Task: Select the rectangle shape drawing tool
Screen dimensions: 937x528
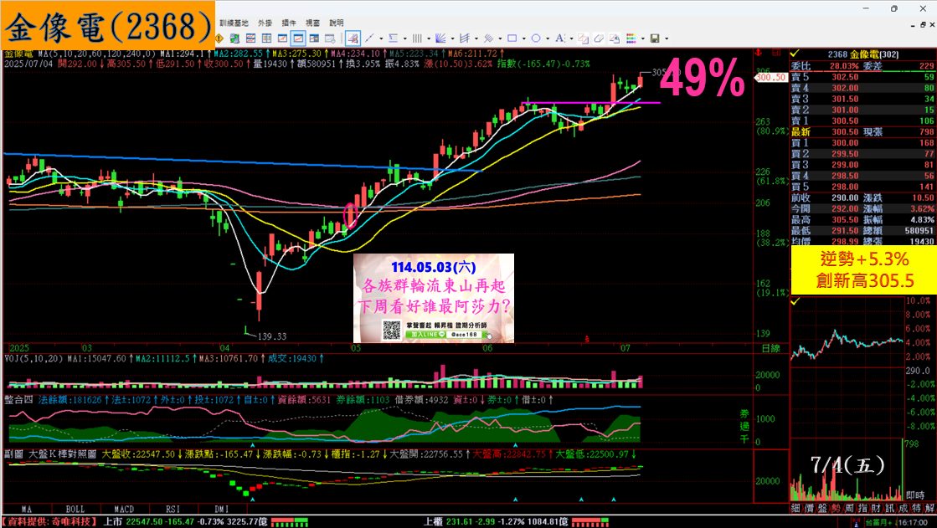Action: coord(512,38)
